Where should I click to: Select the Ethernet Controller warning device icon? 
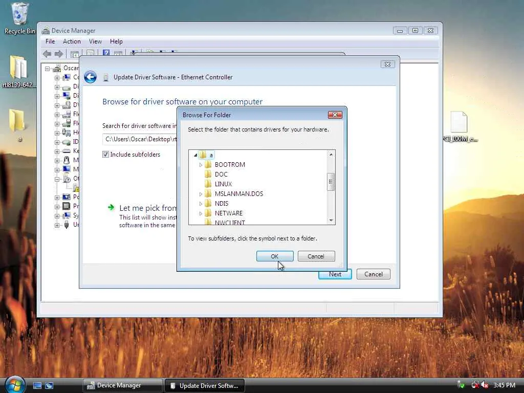pos(76,188)
